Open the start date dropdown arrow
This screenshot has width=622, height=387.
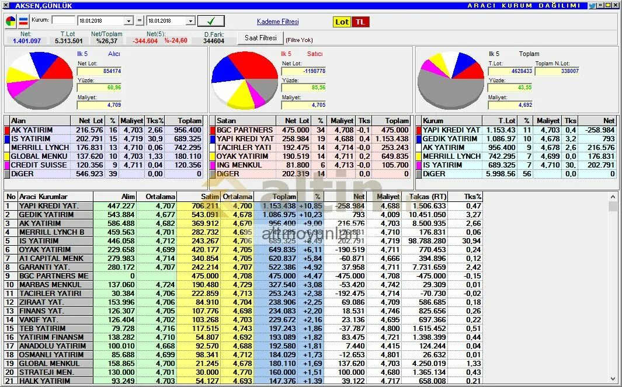pyautogui.click(x=128, y=21)
